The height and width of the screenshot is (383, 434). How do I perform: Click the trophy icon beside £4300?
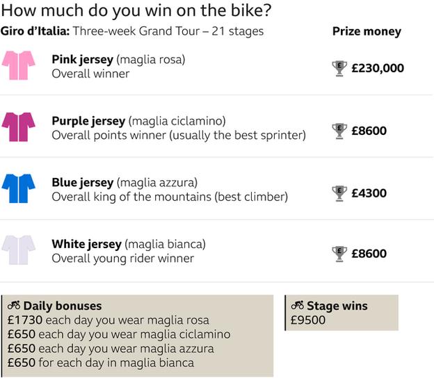339,193
